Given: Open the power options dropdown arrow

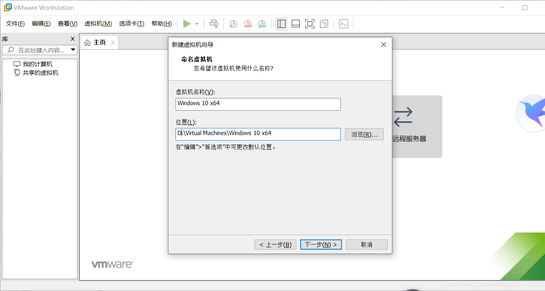Looking at the screenshot, I should 197,24.
